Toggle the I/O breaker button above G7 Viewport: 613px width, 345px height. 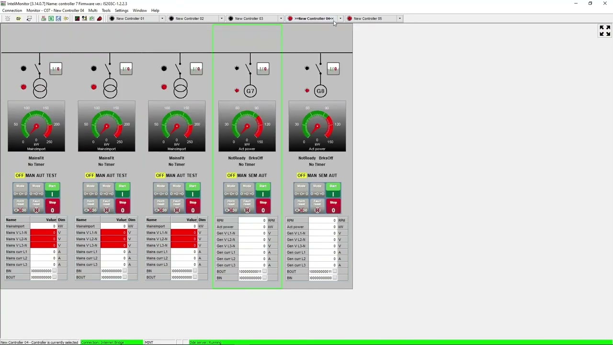click(x=263, y=69)
